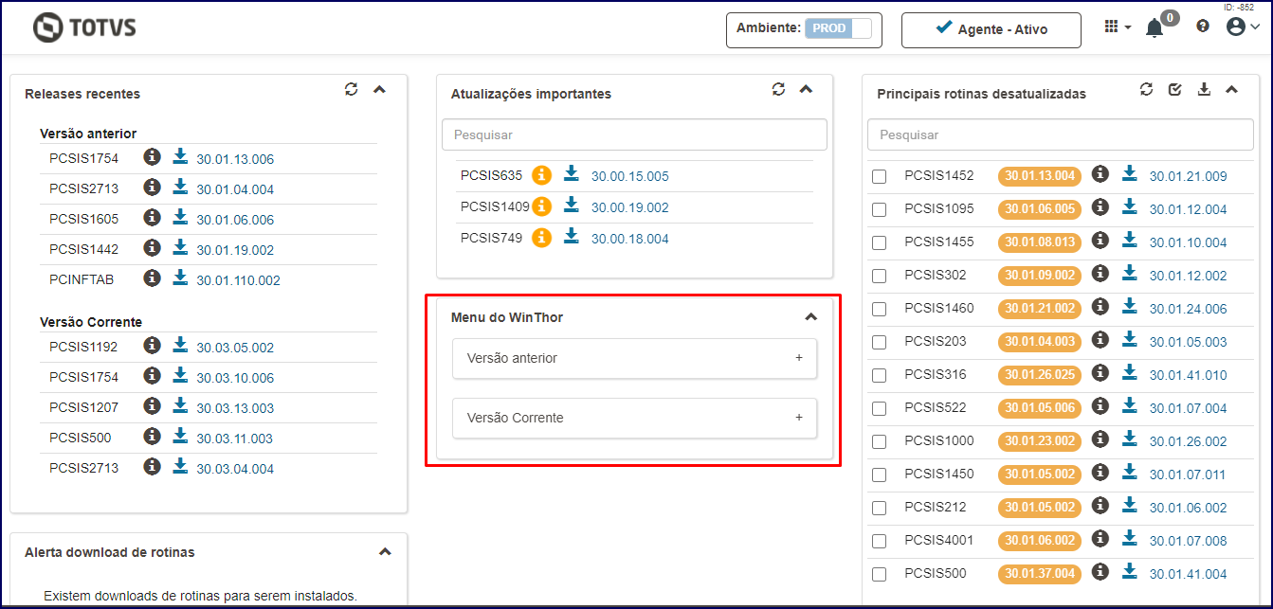This screenshot has width=1273, height=609.
Task: Click the Principais rotinas search field
Action: tap(1060, 134)
